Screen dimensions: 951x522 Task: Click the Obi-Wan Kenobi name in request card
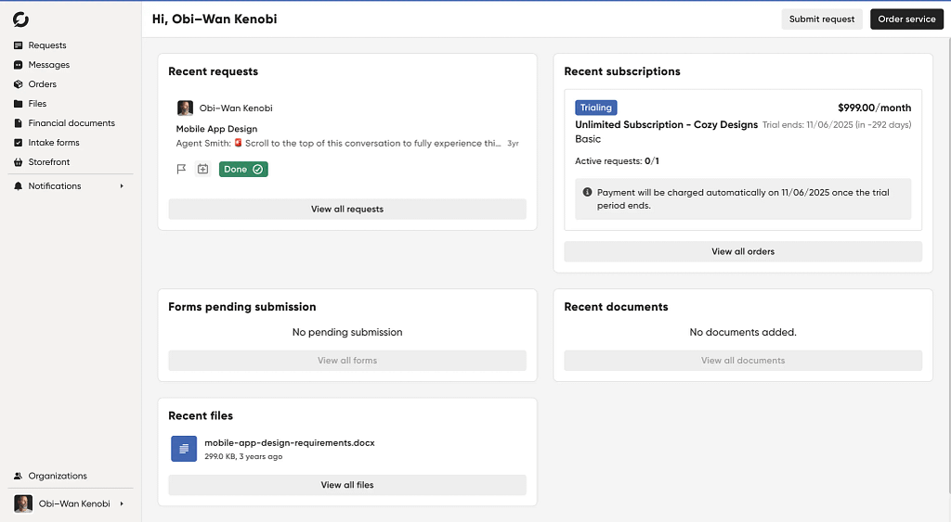[x=236, y=108]
